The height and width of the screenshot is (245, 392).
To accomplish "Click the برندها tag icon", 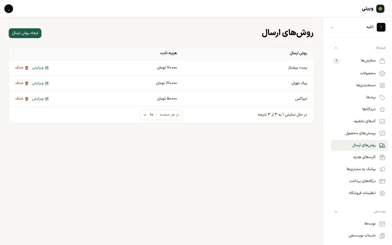I will 382,97.
